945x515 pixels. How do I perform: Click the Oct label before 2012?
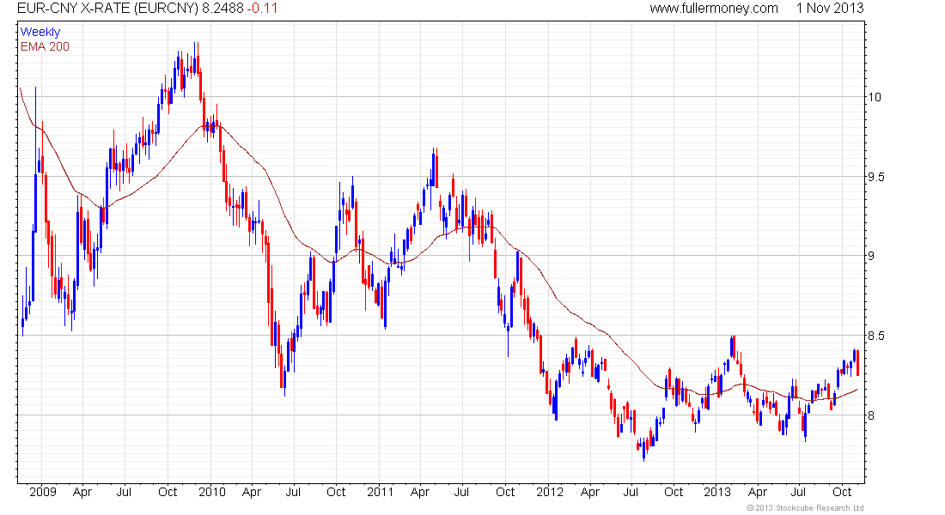click(x=505, y=492)
